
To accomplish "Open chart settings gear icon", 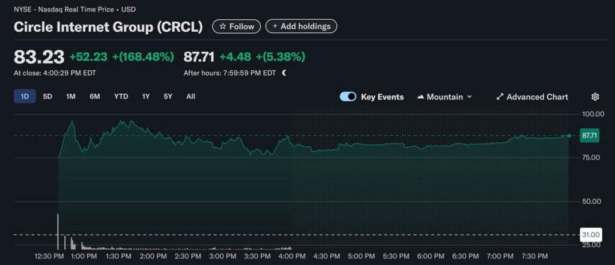I will 595,97.
